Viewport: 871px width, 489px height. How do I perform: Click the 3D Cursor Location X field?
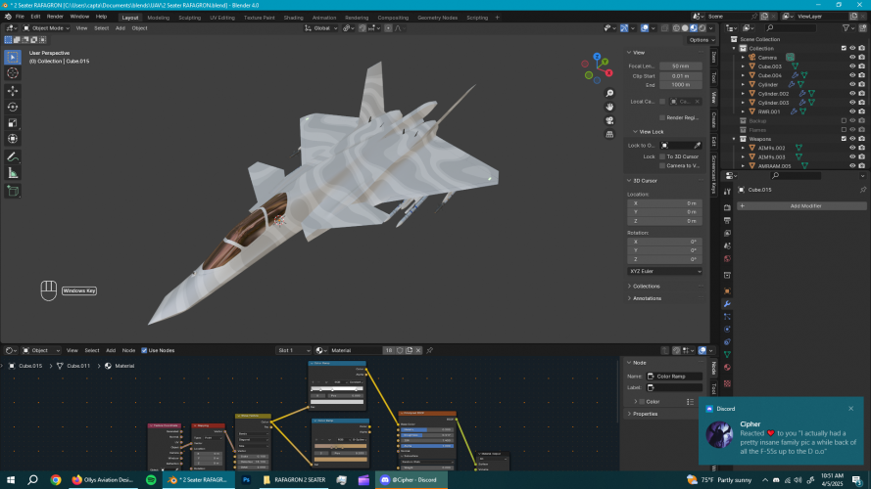click(665, 203)
